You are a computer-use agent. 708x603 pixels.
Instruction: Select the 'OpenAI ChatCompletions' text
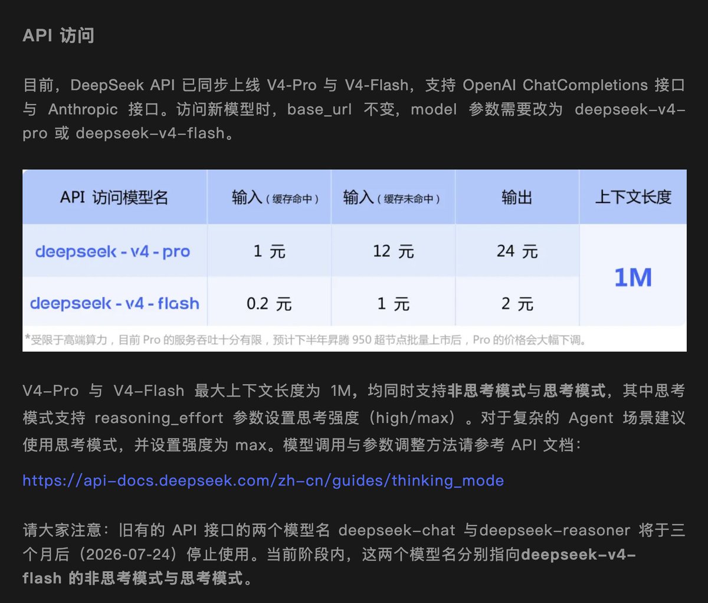click(555, 86)
